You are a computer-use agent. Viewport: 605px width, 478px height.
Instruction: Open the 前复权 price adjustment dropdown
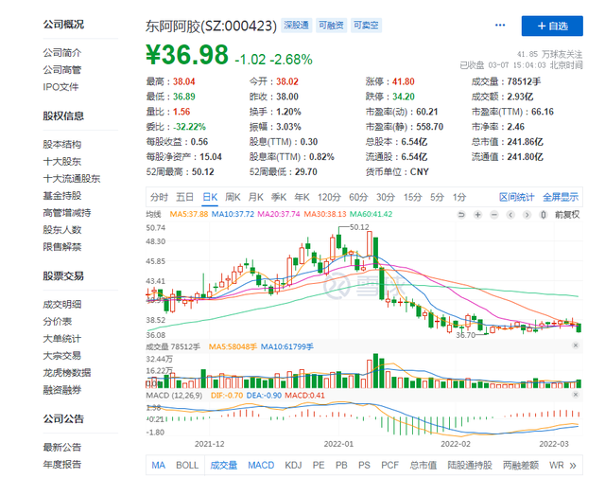coord(567,215)
